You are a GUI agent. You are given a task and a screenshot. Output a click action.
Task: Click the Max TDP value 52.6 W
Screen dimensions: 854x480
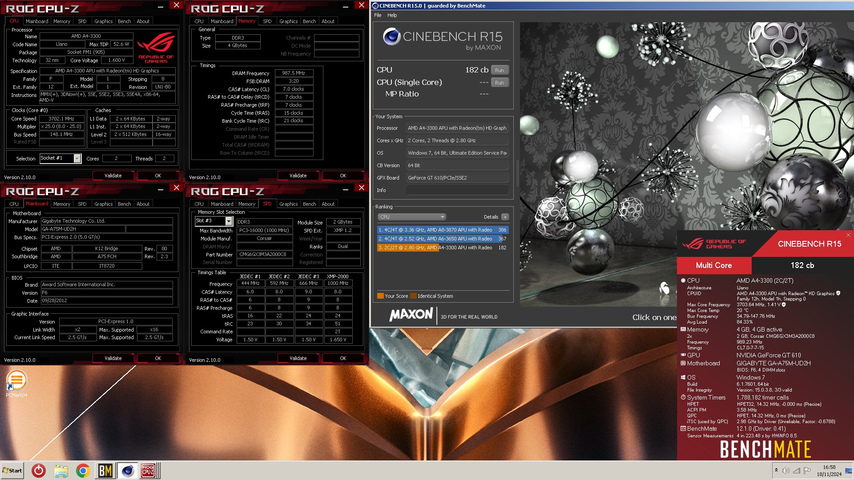coord(121,44)
